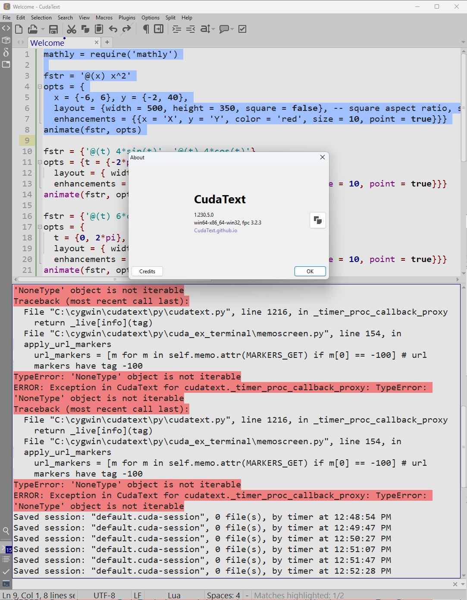Open the Search panel in bottom sidebar
The width and height of the screenshot is (467, 600).
click(6, 531)
